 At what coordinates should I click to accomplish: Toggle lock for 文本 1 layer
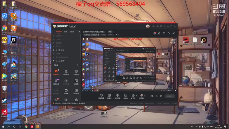pyautogui.click(x=56, y=50)
